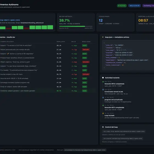Open the 'Iteración #012 completada' activity entry

point(114,84)
